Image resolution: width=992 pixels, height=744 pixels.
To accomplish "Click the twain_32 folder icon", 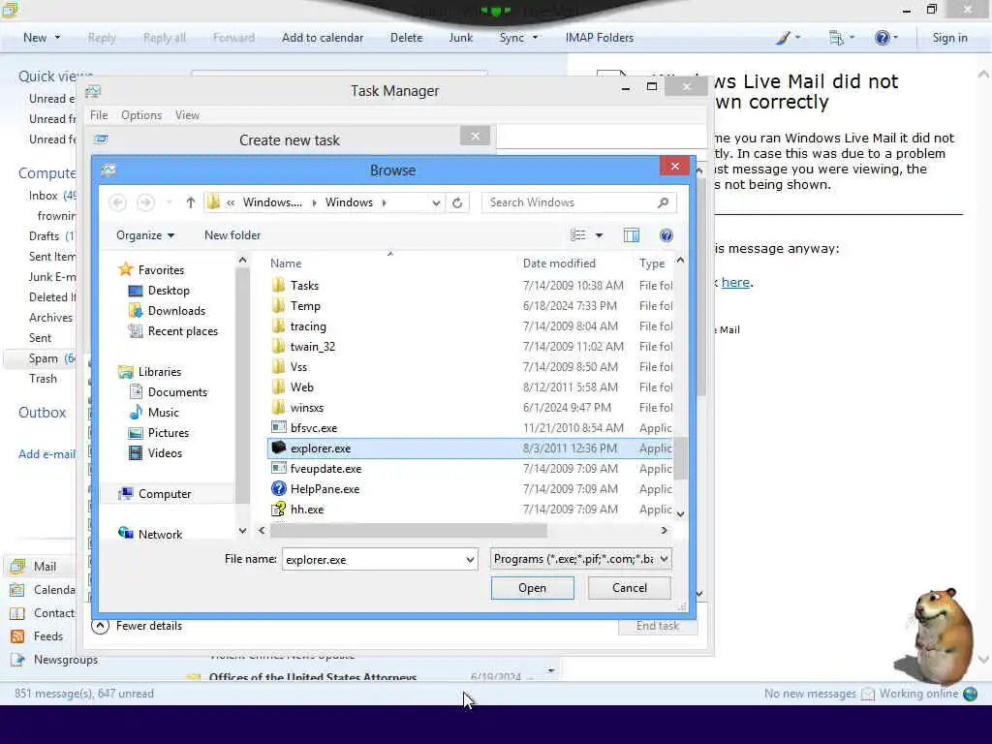I will point(278,346).
